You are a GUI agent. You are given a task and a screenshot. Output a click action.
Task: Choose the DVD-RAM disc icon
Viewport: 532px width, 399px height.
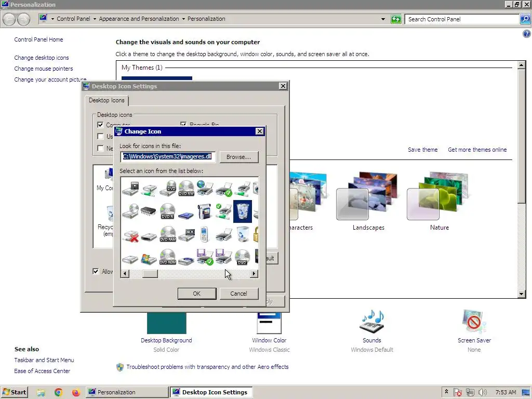[x=168, y=234]
